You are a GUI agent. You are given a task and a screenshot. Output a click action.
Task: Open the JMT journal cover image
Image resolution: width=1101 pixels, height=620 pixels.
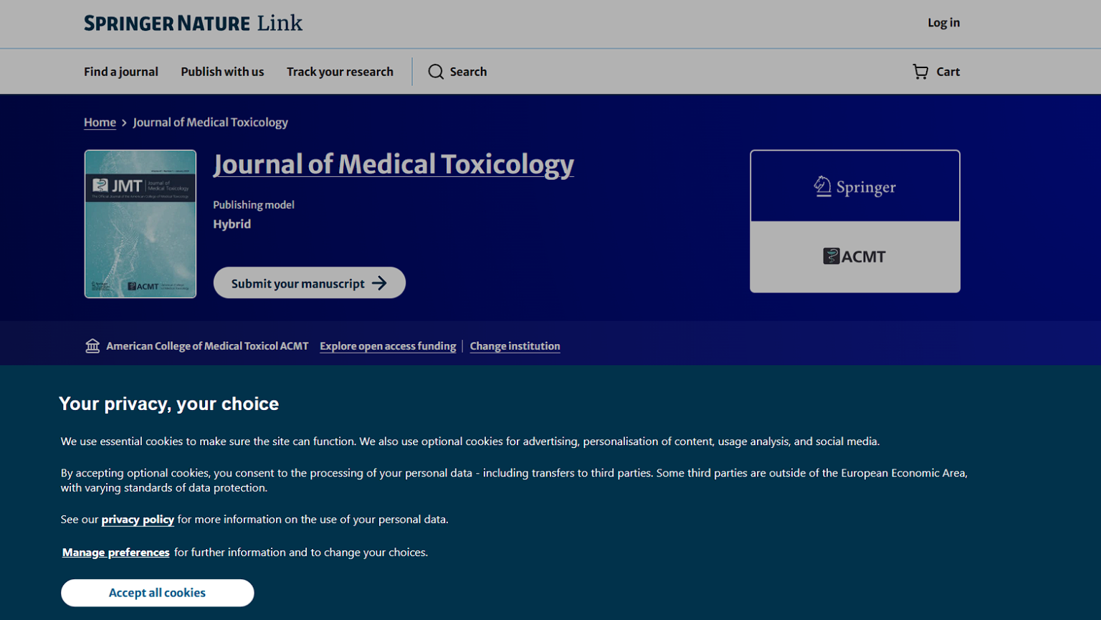point(140,223)
